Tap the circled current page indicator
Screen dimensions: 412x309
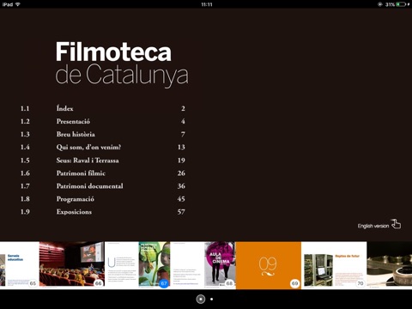click(x=201, y=299)
